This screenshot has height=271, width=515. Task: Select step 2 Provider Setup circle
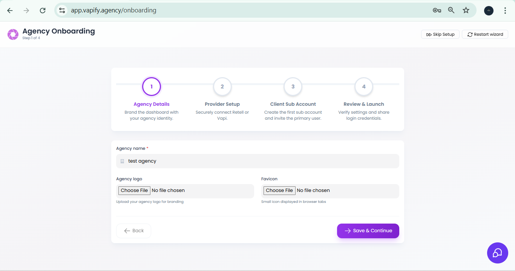[222, 87]
